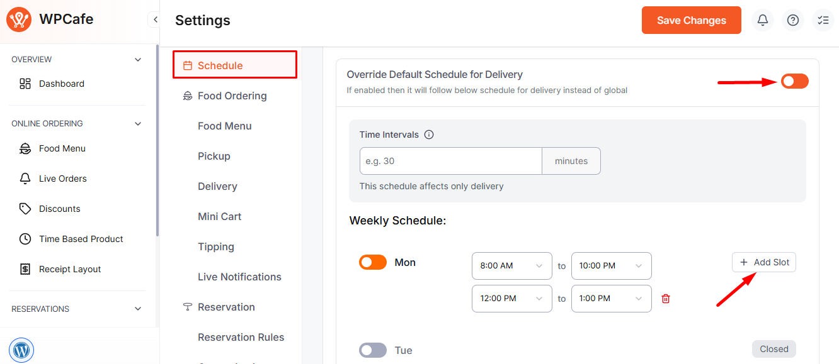Click the Save Changes button
The height and width of the screenshot is (364, 839).
point(691,20)
